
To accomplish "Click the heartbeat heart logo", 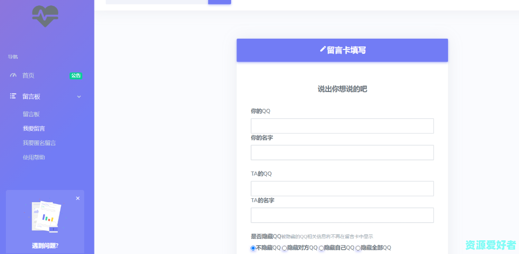I will pyautogui.click(x=46, y=16).
